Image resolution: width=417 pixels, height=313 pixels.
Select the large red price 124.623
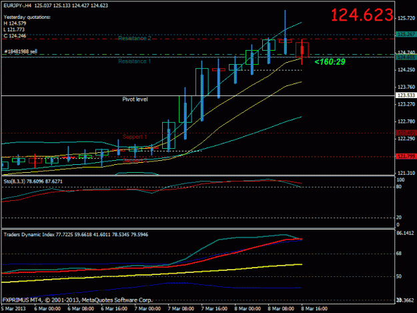coord(362,15)
